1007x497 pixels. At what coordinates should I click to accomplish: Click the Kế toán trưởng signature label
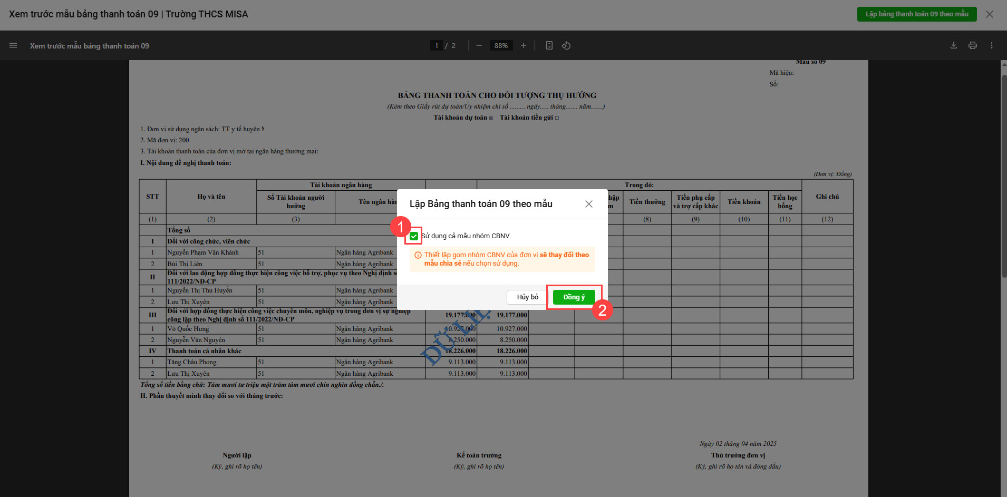(x=479, y=455)
